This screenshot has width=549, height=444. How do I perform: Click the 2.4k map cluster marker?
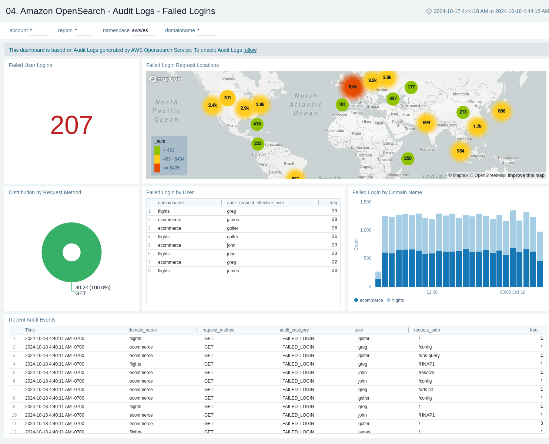[x=212, y=105]
